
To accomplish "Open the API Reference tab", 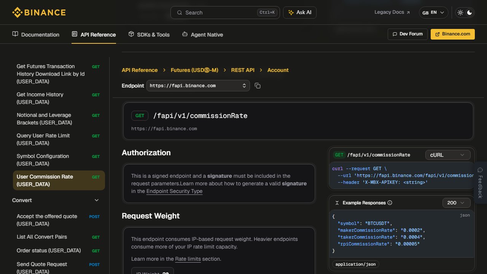I will [94, 35].
